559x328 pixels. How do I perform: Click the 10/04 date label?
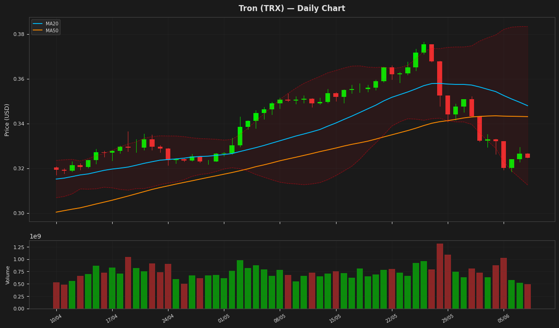click(x=56, y=319)
